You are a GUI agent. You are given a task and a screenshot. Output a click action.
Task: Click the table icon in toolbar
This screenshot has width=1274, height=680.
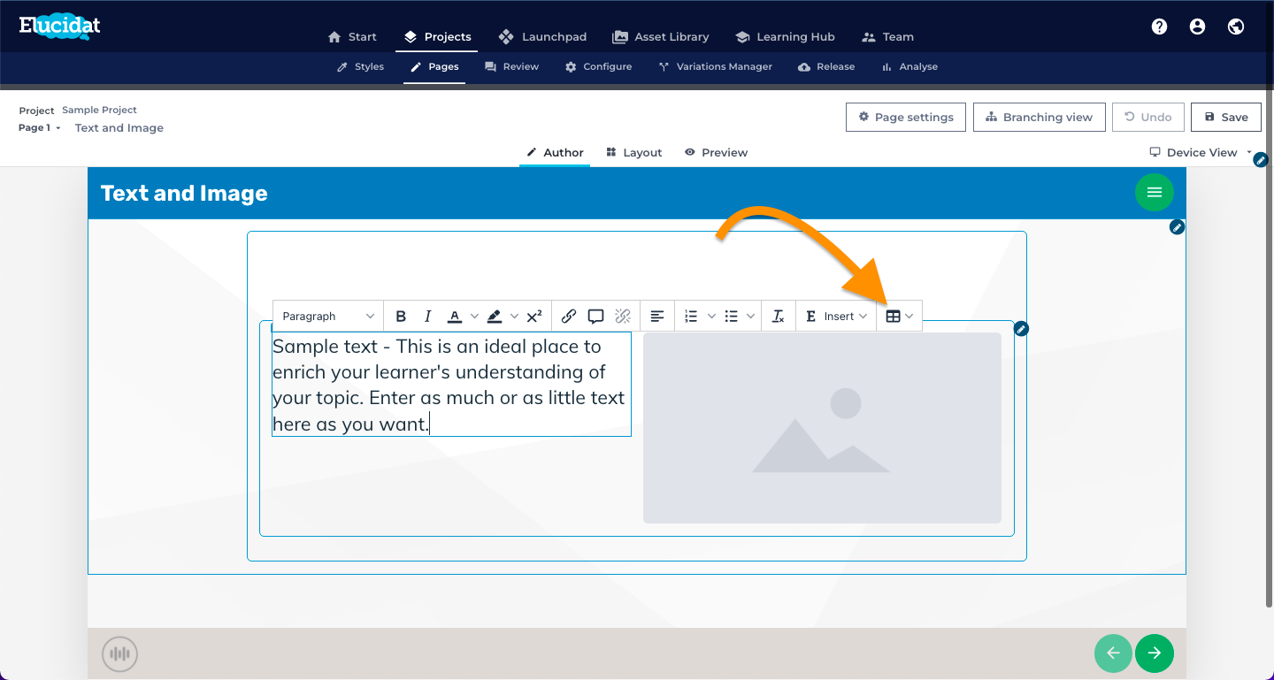[x=894, y=317]
